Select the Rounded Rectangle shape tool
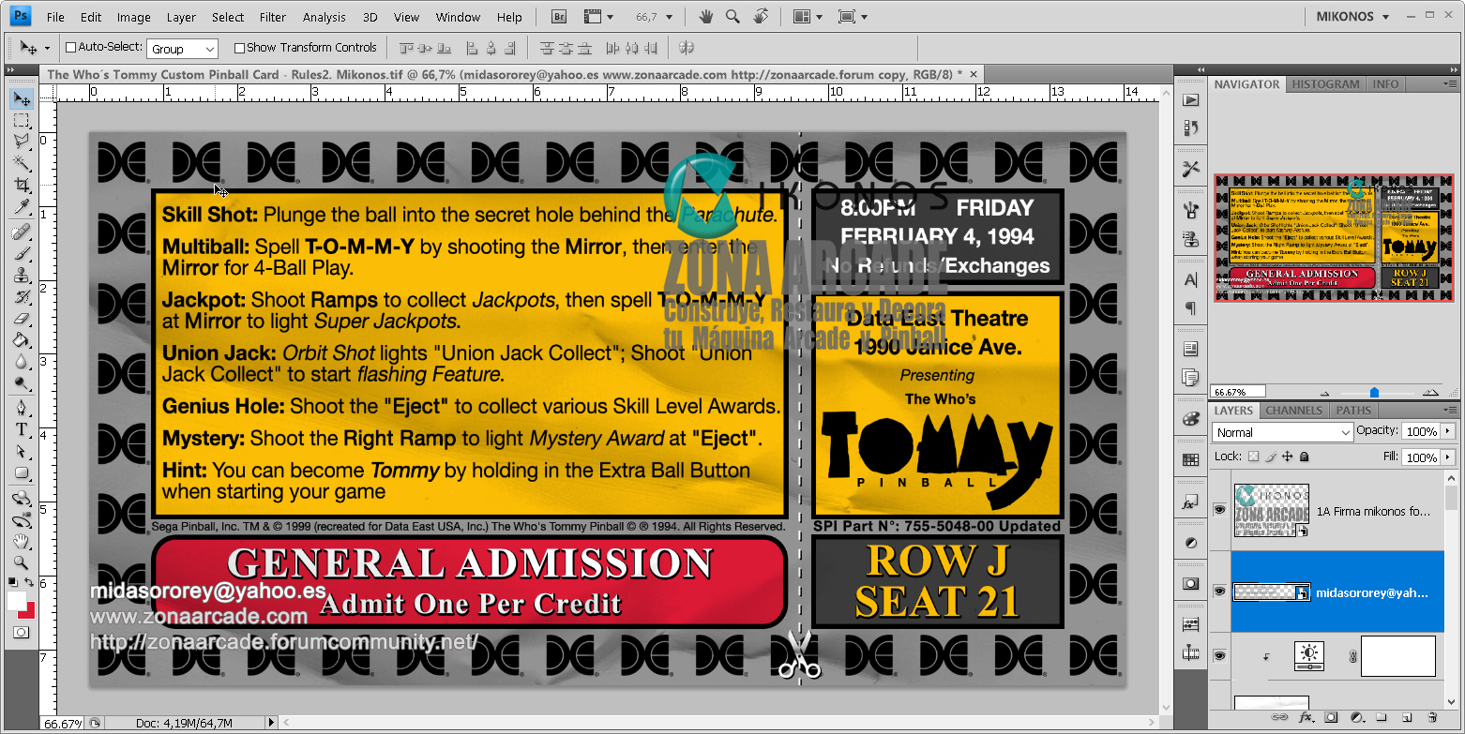The width and height of the screenshot is (1465, 734). (22, 473)
